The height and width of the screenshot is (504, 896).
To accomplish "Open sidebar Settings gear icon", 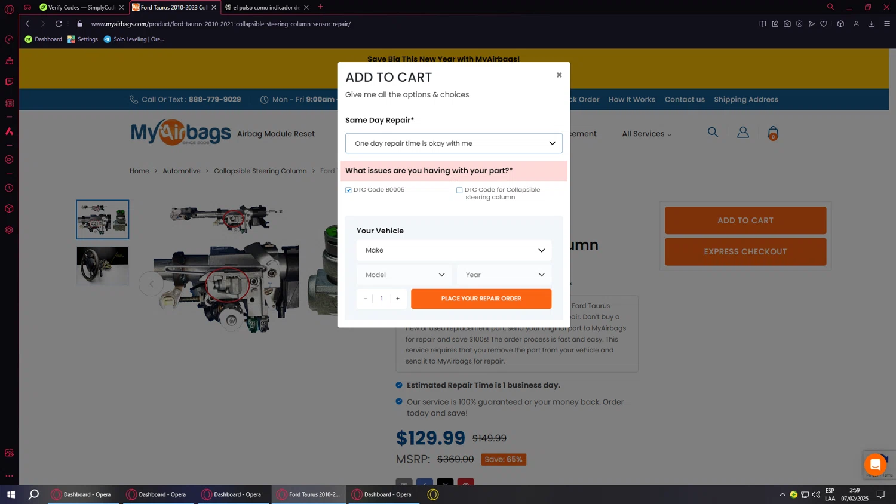I will [9, 230].
